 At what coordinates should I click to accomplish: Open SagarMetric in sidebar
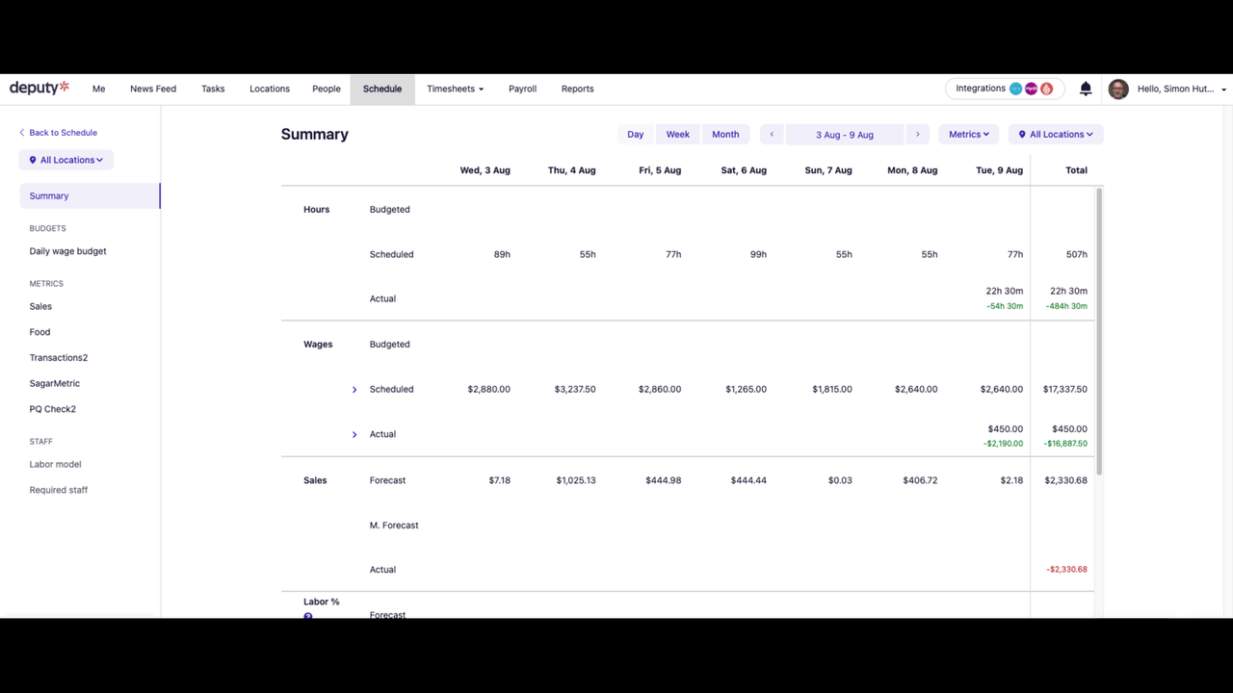pos(55,383)
